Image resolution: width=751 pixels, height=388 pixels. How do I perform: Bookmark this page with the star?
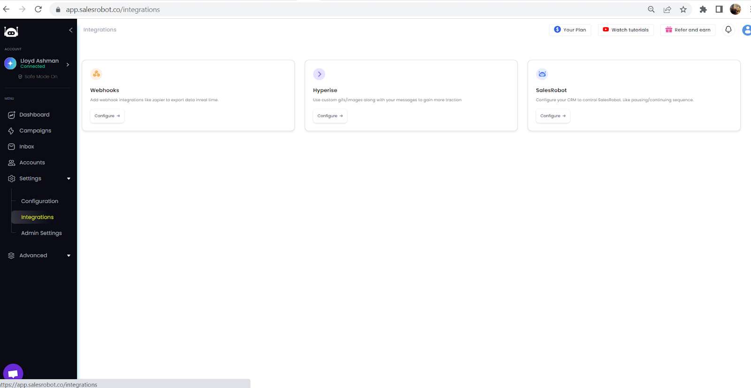[683, 9]
